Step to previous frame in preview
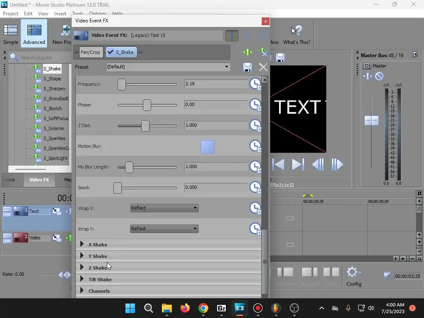 point(318,164)
